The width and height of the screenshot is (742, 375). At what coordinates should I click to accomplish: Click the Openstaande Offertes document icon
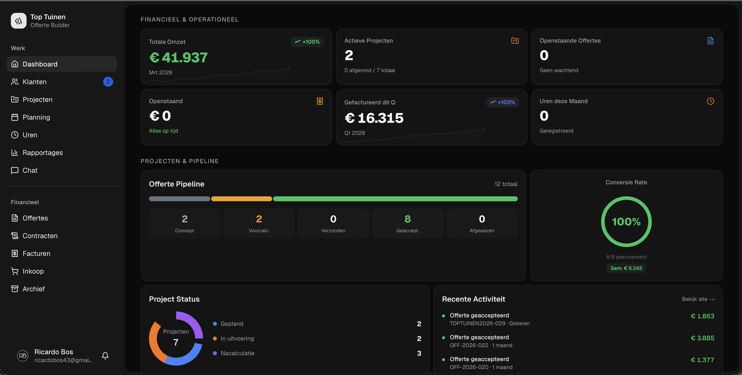click(710, 41)
